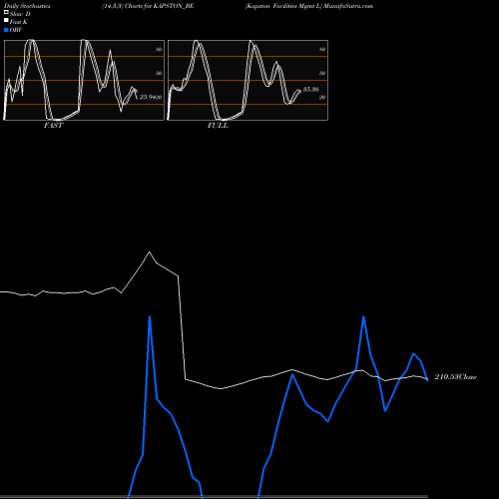This screenshot has width=499, height=499.
Task: Select the 'Daily Stochastics' title text
Action: coord(27,6)
